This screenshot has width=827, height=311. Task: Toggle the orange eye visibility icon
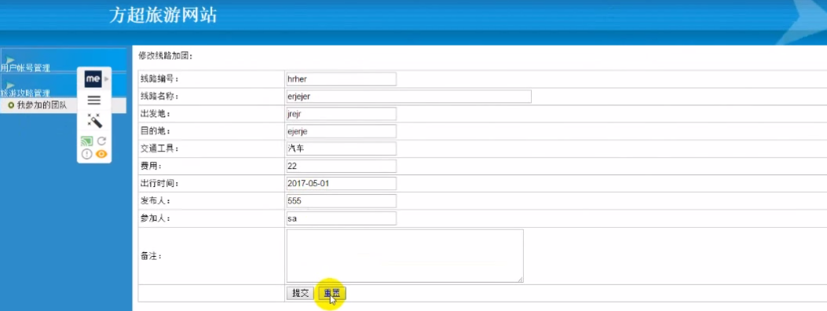tap(101, 154)
